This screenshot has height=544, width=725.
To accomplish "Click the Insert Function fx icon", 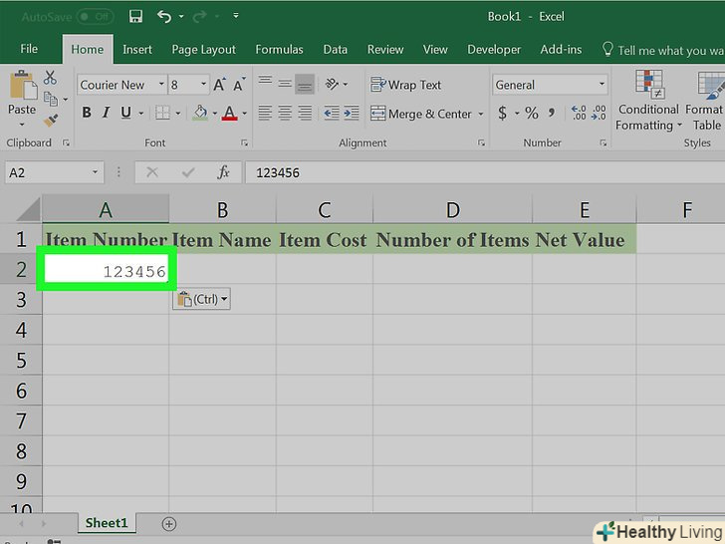I will [x=224, y=172].
